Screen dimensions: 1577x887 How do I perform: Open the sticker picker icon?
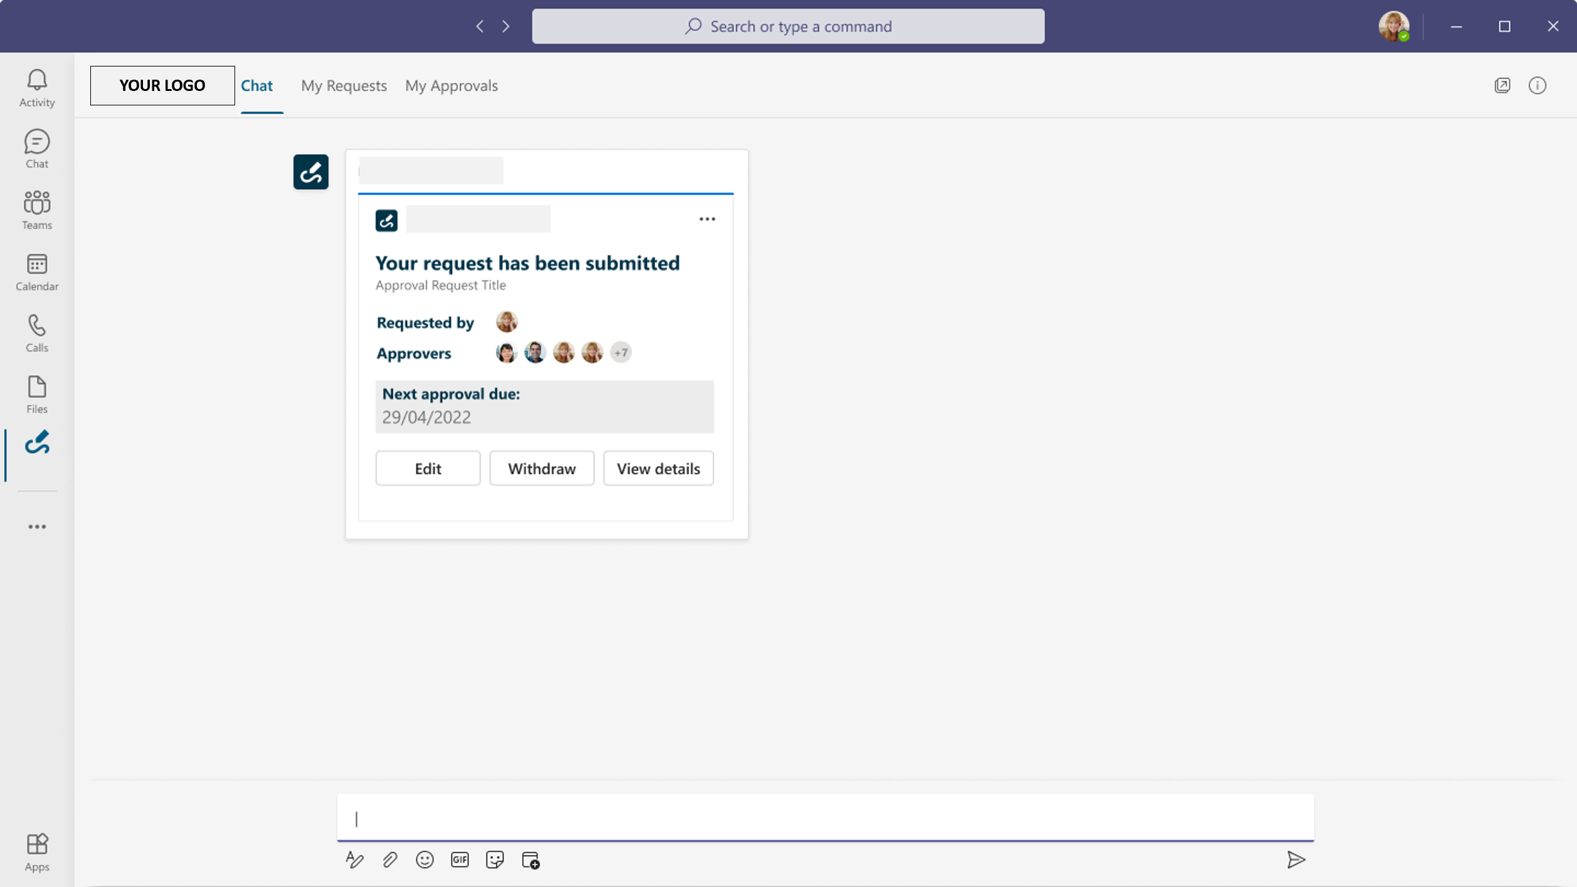pos(495,859)
